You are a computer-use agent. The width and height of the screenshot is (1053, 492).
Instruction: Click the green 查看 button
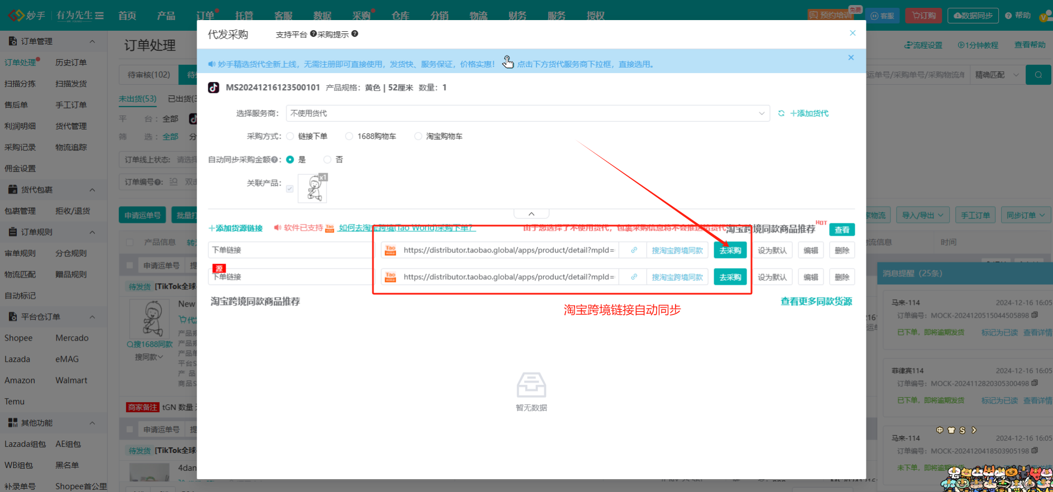[842, 230]
